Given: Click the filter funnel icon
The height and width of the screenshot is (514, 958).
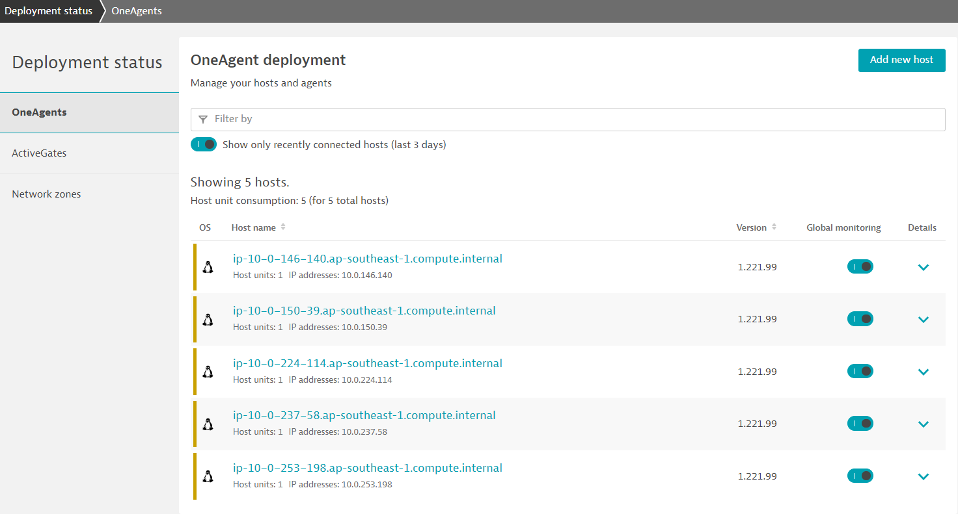Looking at the screenshot, I should coord(203,119).
